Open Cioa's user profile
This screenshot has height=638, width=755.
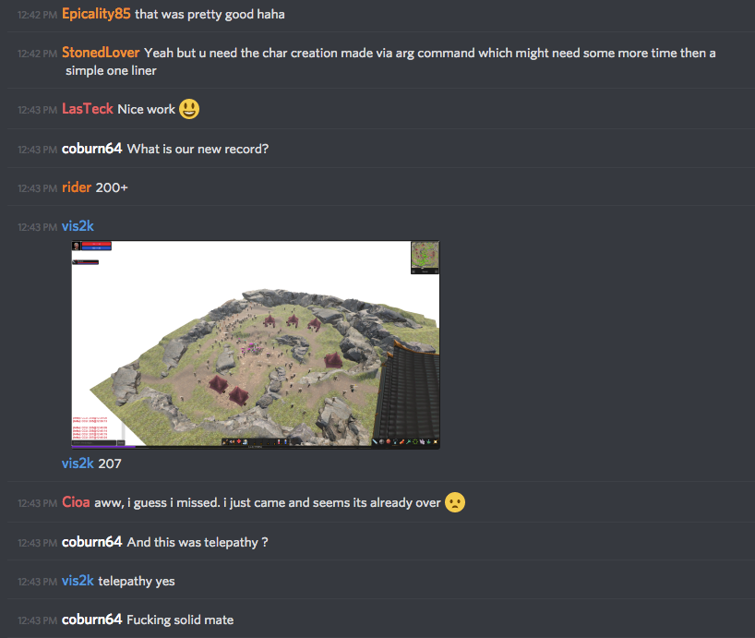[x=76, y=502]
